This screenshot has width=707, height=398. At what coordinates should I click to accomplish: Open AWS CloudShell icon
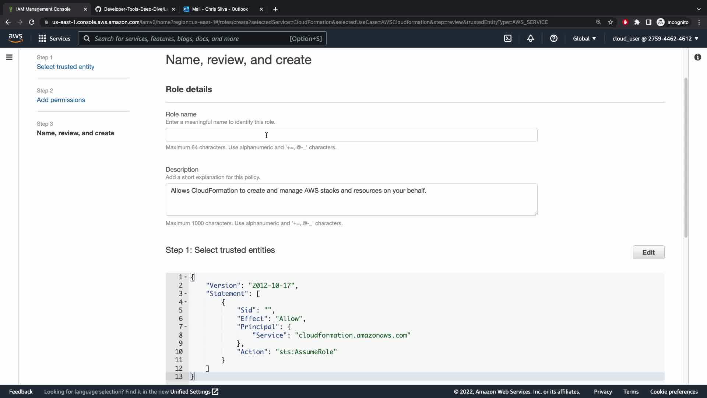(x=508, y=38)
